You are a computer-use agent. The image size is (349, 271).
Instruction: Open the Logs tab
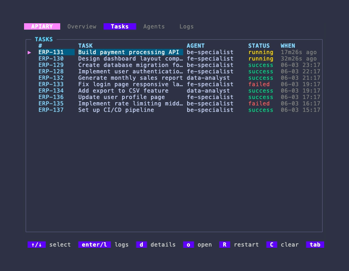[x=187, y=26]
